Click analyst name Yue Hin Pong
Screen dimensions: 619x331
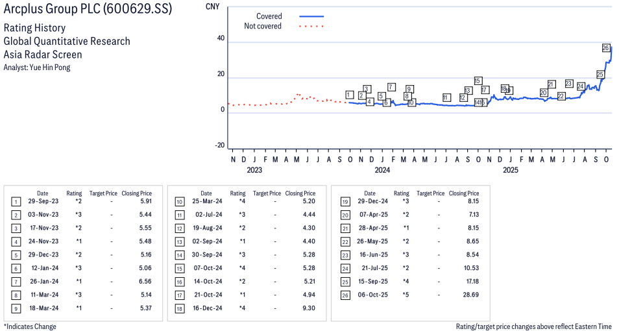pos(37,67)
